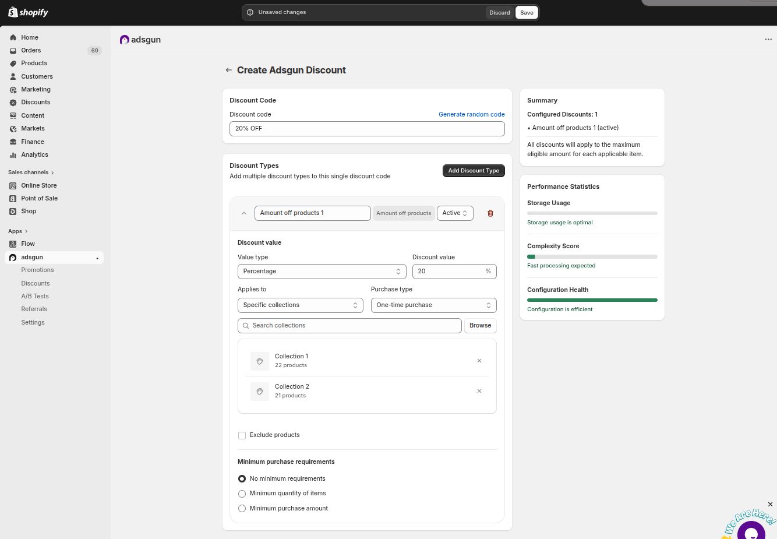Click the back arrow beside Create Adsgun Discount
This screenshot has height=539, width=777.
(229, 70)
